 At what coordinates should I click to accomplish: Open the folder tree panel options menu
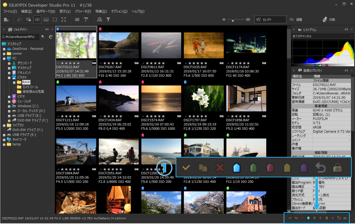pyautogui.click(x=47, y=29)
